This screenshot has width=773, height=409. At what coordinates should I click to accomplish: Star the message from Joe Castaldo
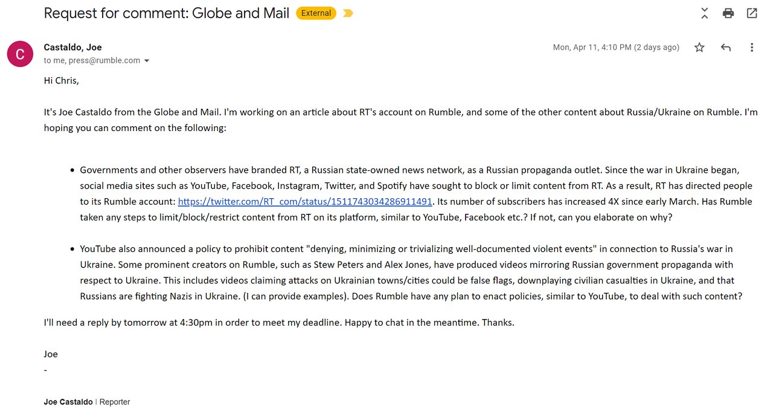pyautogui.click(x=699, y=47)
